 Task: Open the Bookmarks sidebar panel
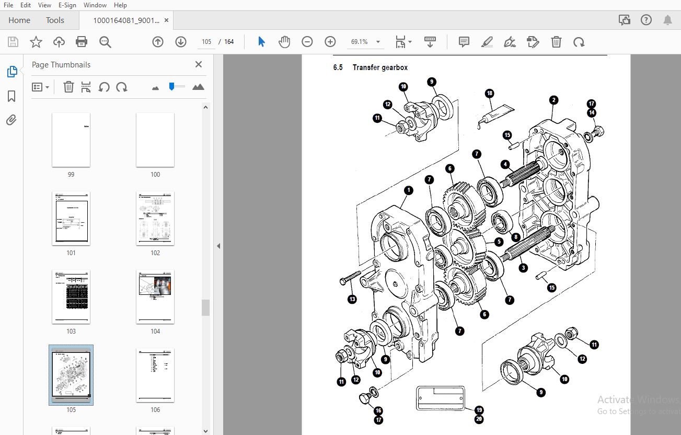[12, 96]
